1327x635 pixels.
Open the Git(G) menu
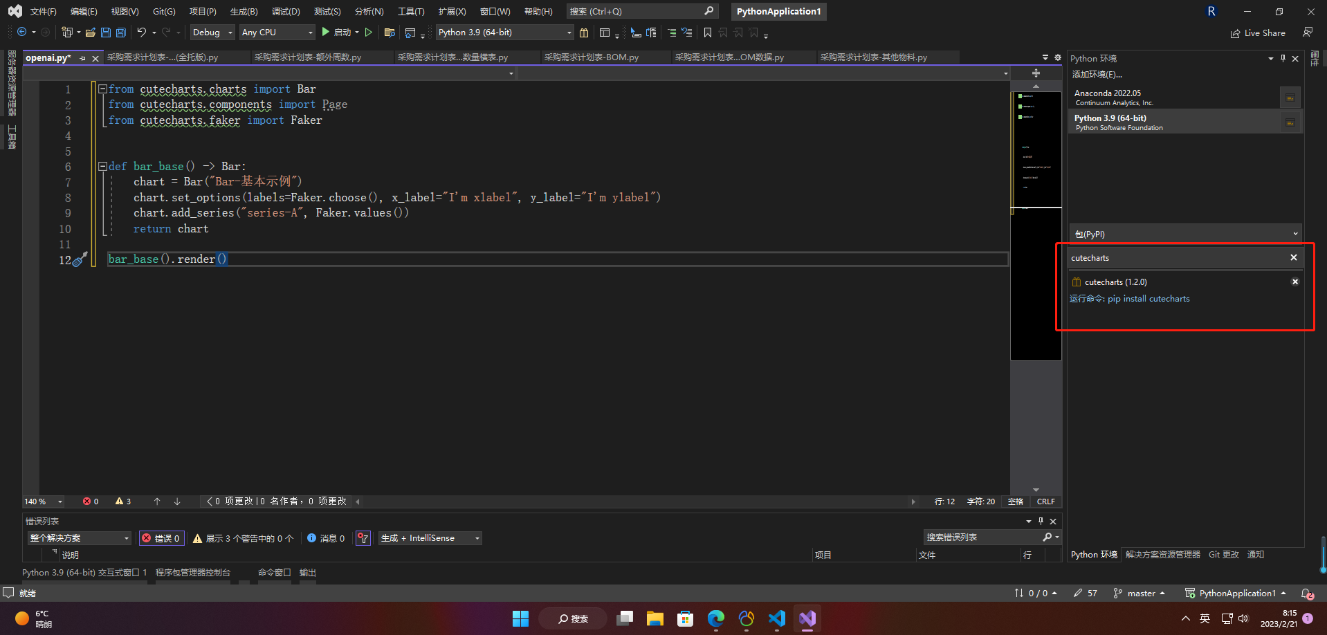pyautogui.click(x=164, y=11)
